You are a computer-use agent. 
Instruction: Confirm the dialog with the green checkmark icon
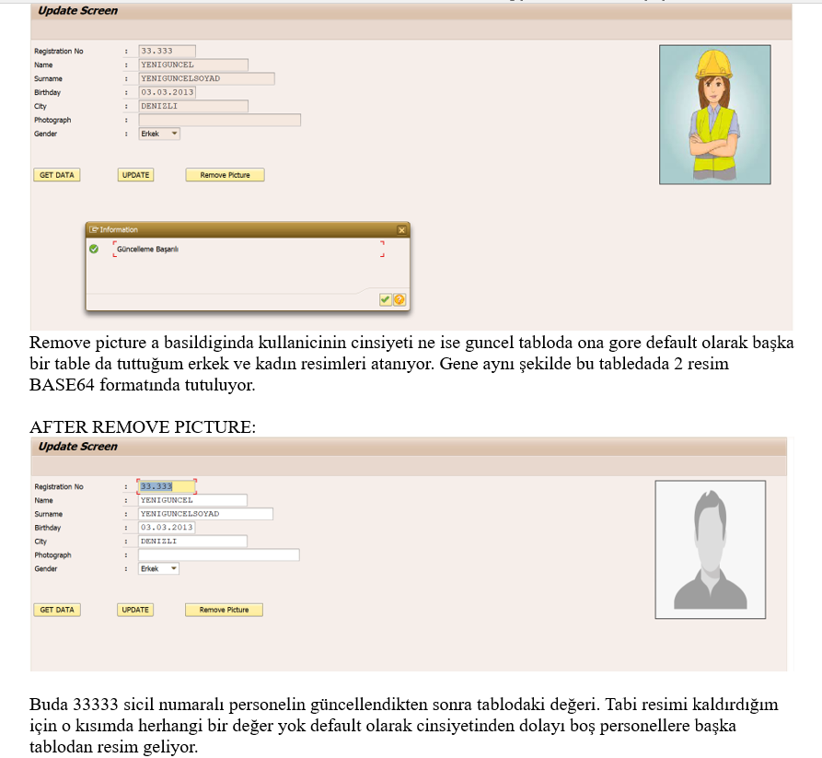point(386,299)
